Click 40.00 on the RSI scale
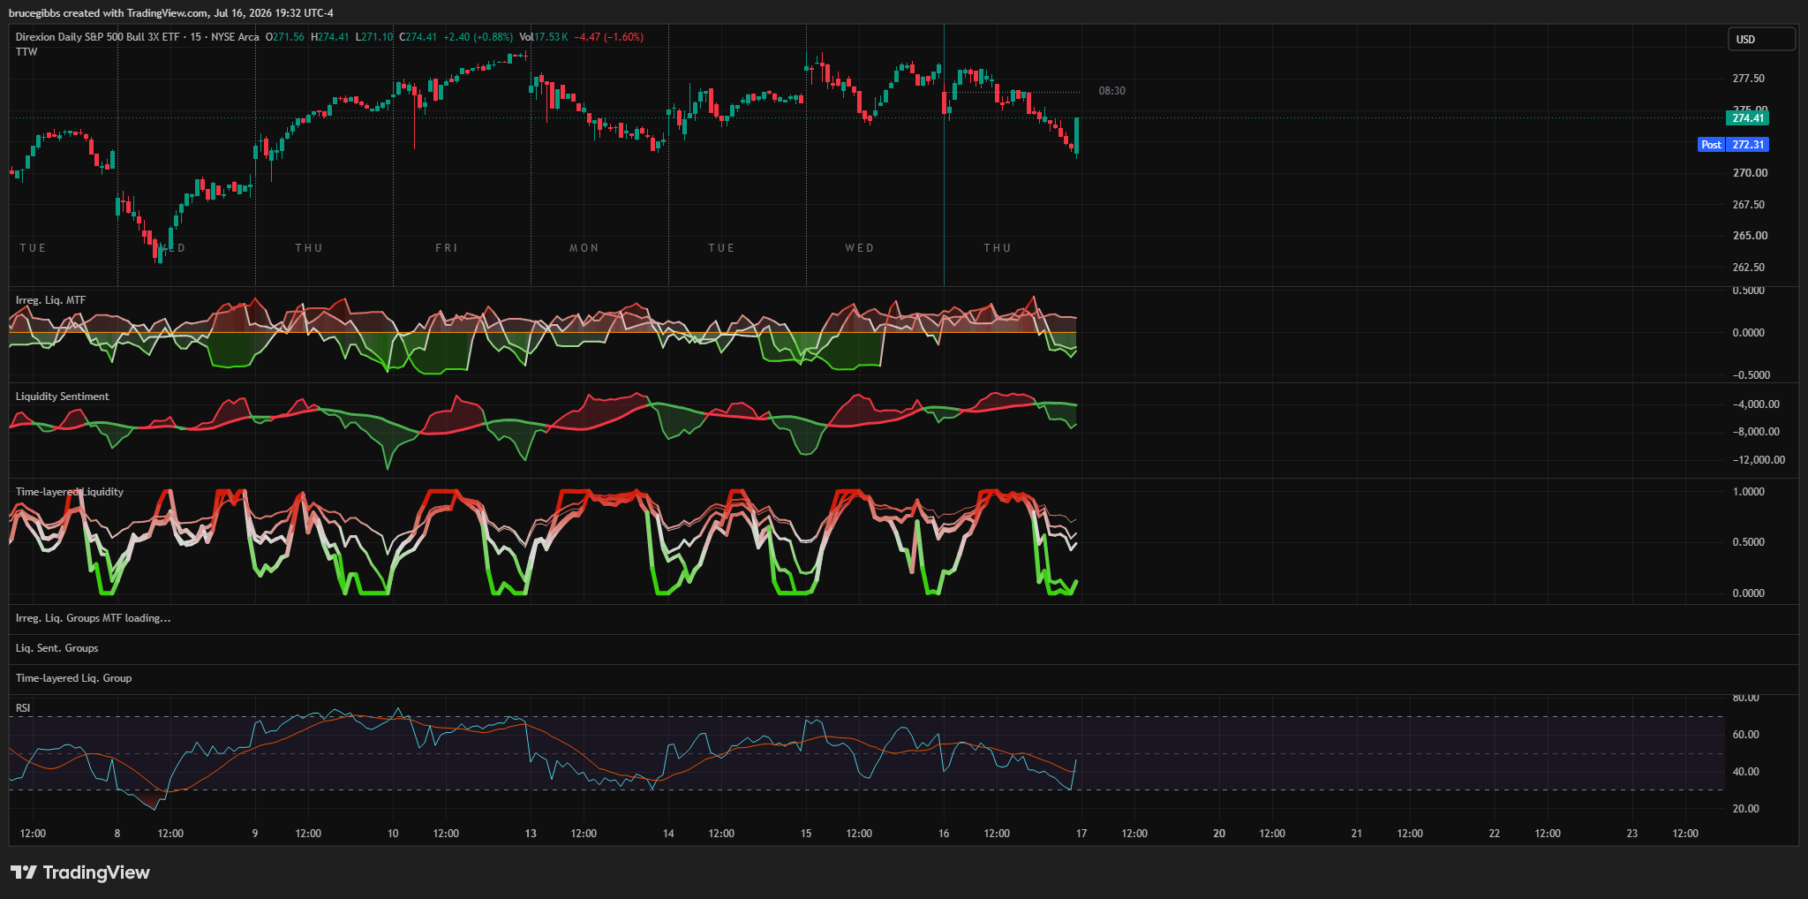 click(1746, 772)
